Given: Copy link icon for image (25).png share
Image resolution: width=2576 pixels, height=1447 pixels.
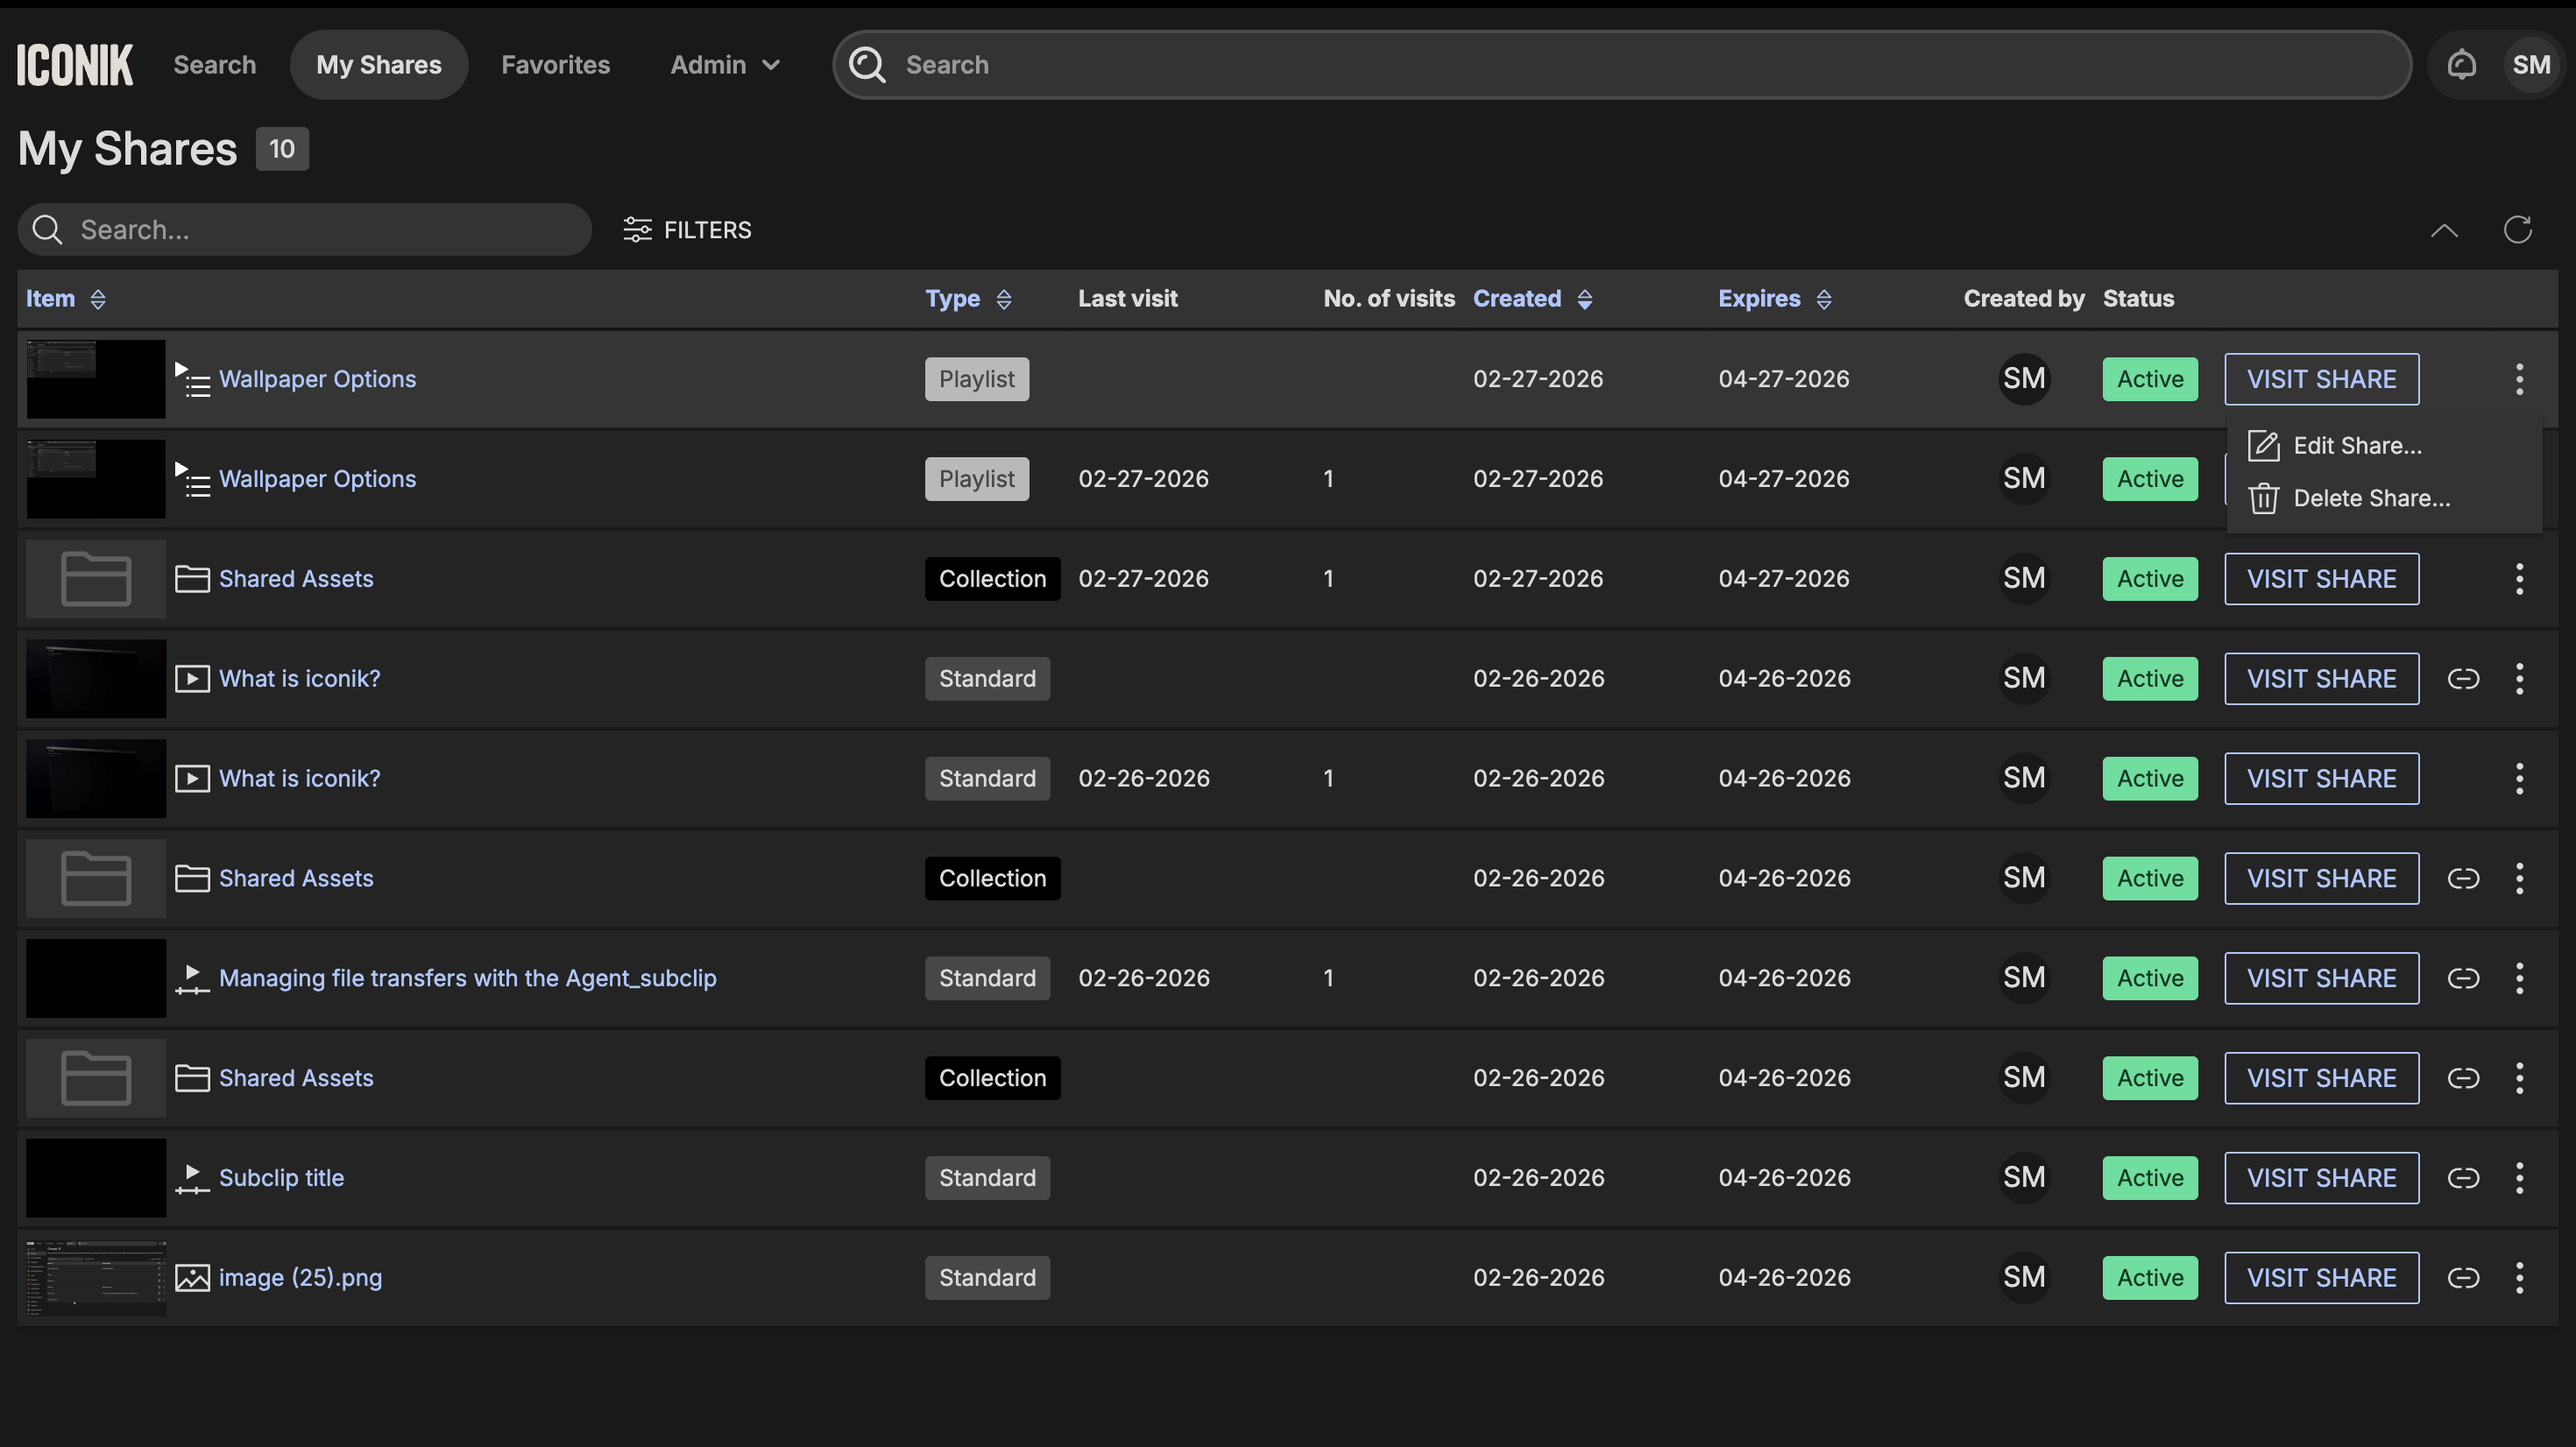Looking at the screenshot, I should pos(2463,1277).
